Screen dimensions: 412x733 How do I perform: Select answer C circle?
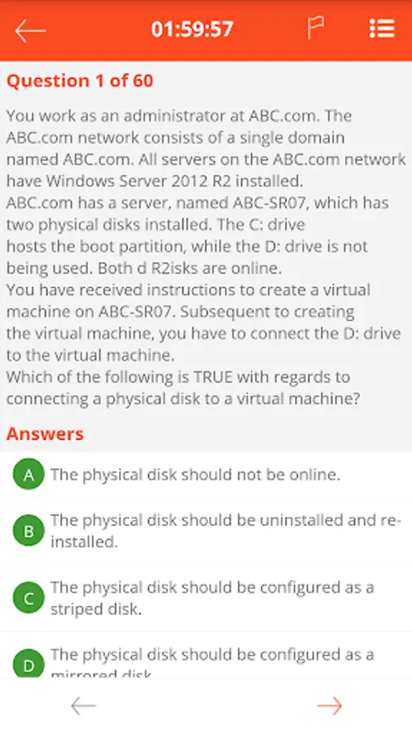pos(28,598)
